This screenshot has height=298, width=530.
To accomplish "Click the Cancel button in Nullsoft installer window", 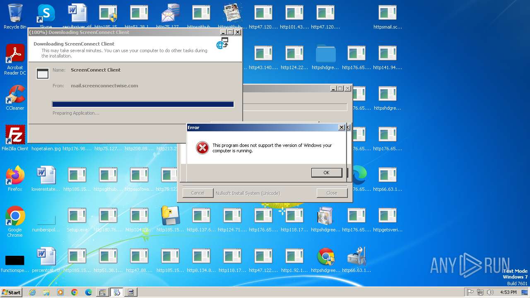I will [198, 193].
